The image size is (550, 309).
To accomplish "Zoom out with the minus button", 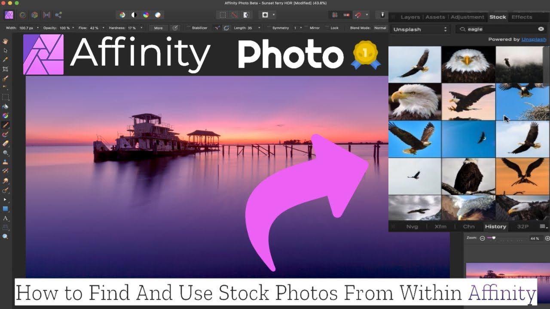I will point(482,238).
